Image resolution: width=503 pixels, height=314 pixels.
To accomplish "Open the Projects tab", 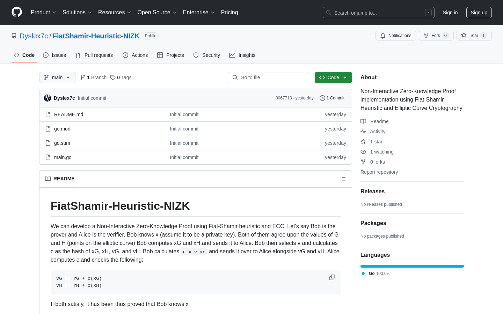I will [170, 55].
